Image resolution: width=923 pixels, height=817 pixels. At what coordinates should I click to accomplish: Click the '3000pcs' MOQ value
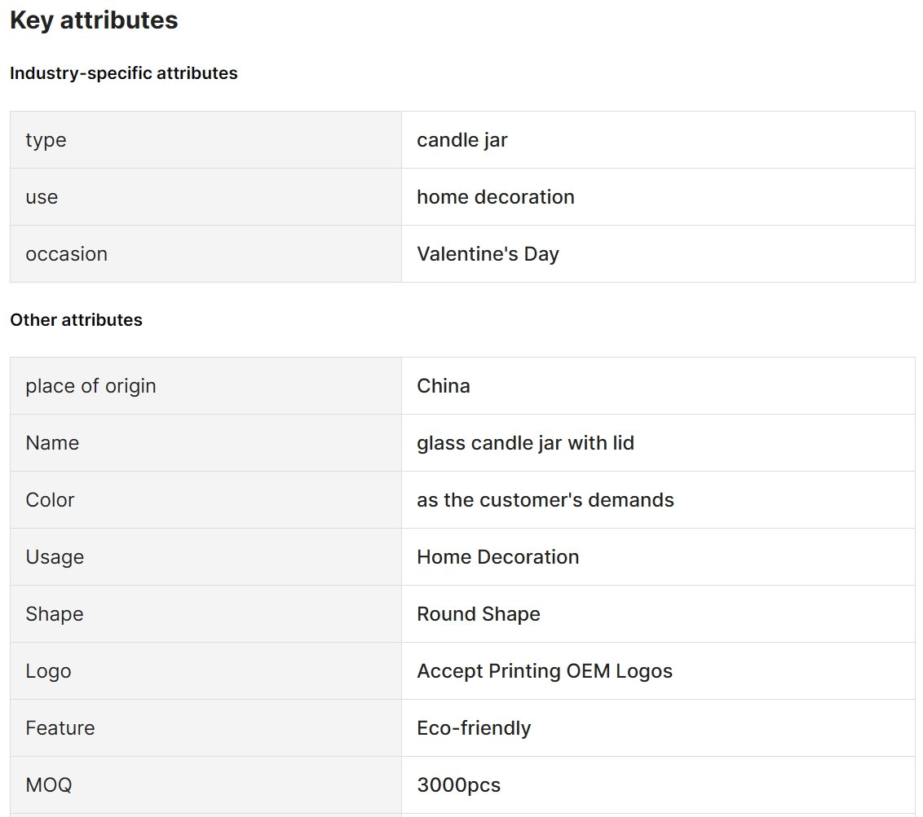tap(458, 785)
